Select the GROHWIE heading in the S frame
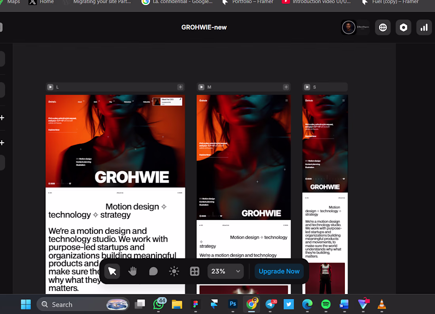 [325, 187]
